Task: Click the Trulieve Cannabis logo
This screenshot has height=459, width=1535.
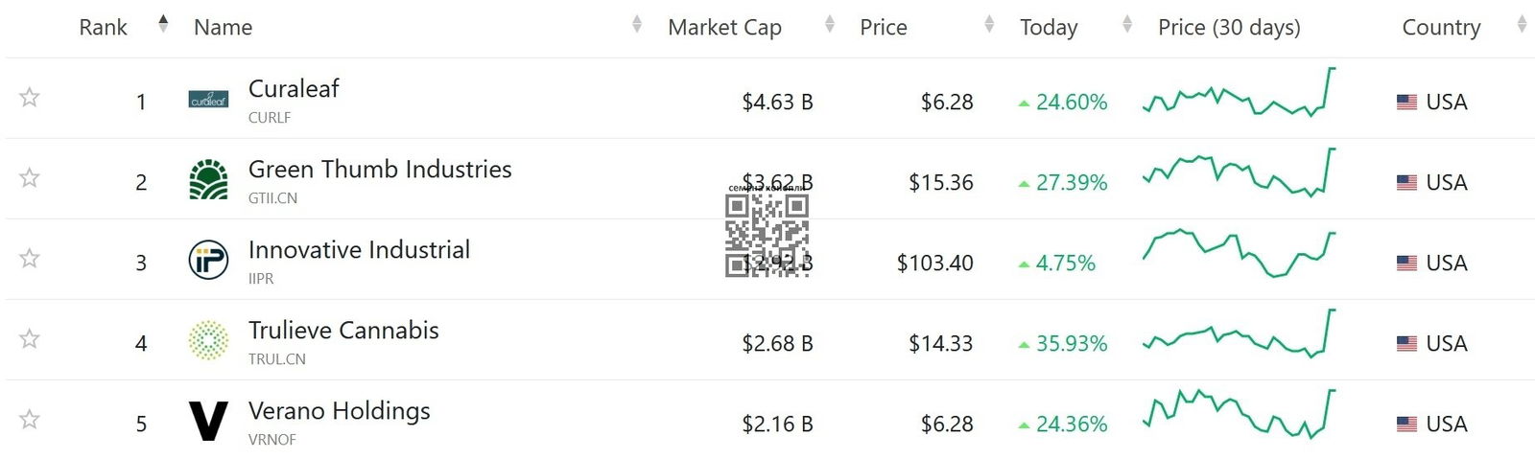Action: (x=208, y=340)
